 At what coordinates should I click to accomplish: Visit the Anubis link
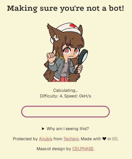pos(46,139)
